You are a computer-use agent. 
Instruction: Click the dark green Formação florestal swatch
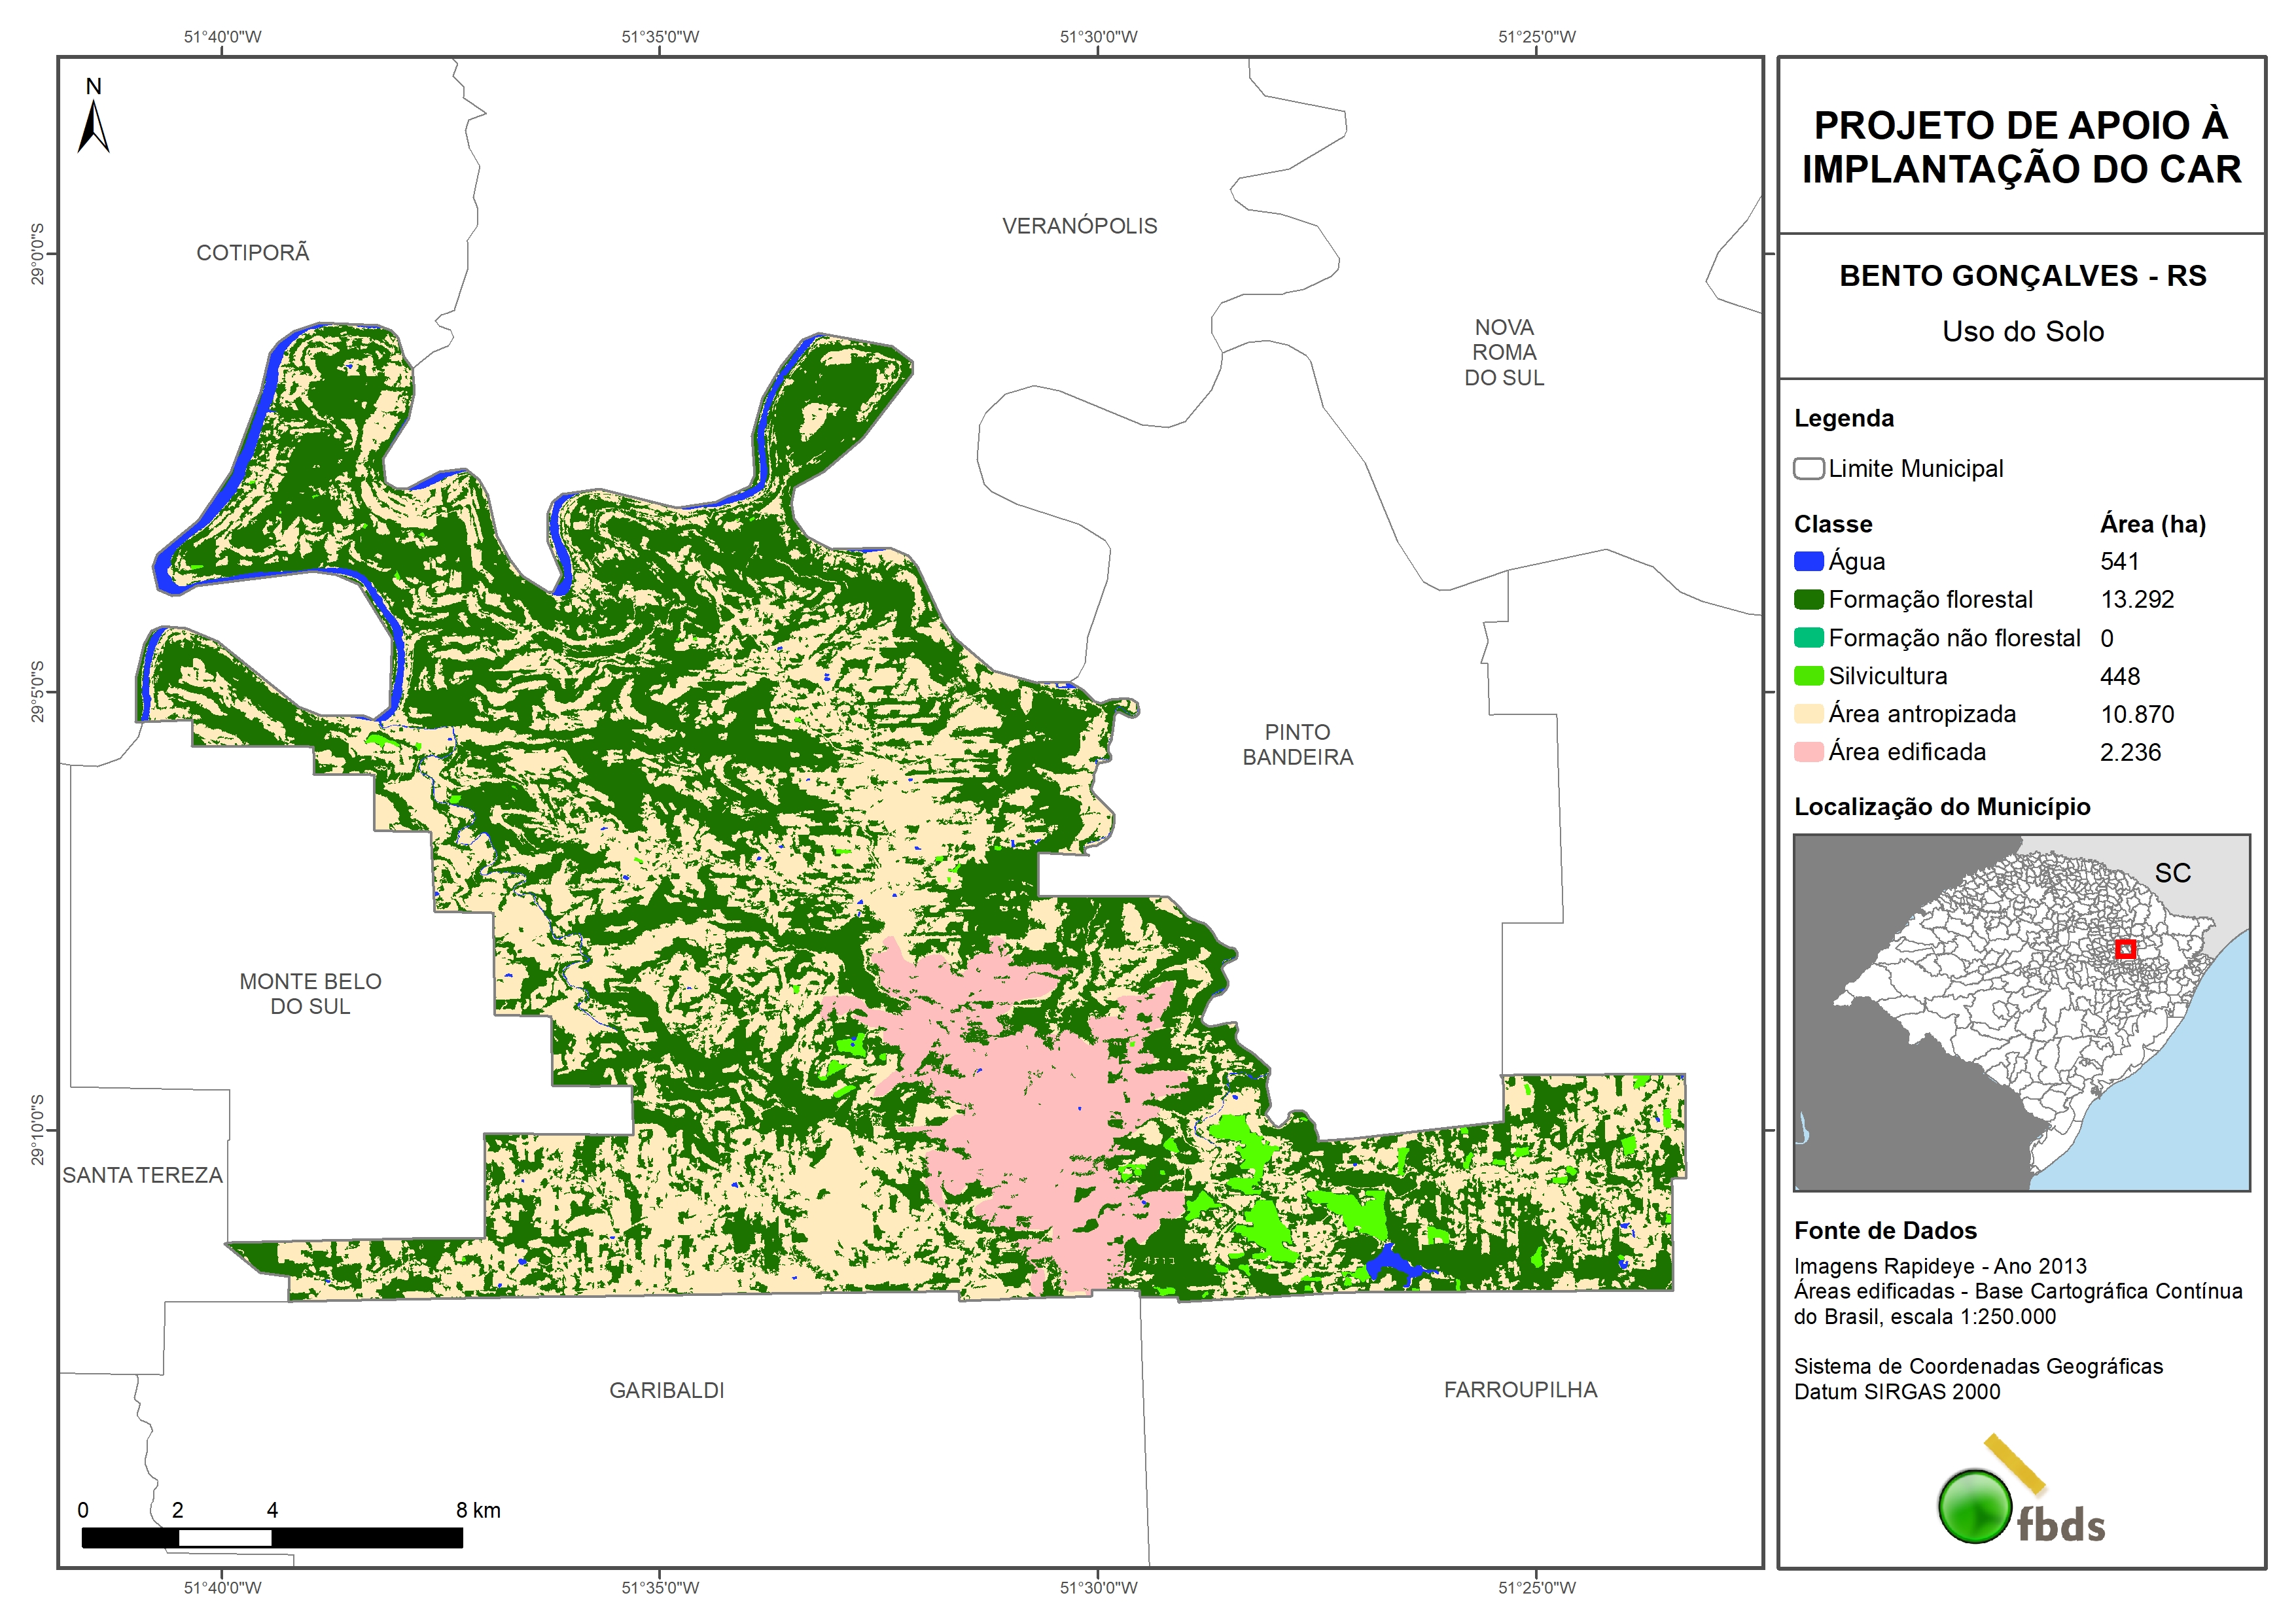1808,600
